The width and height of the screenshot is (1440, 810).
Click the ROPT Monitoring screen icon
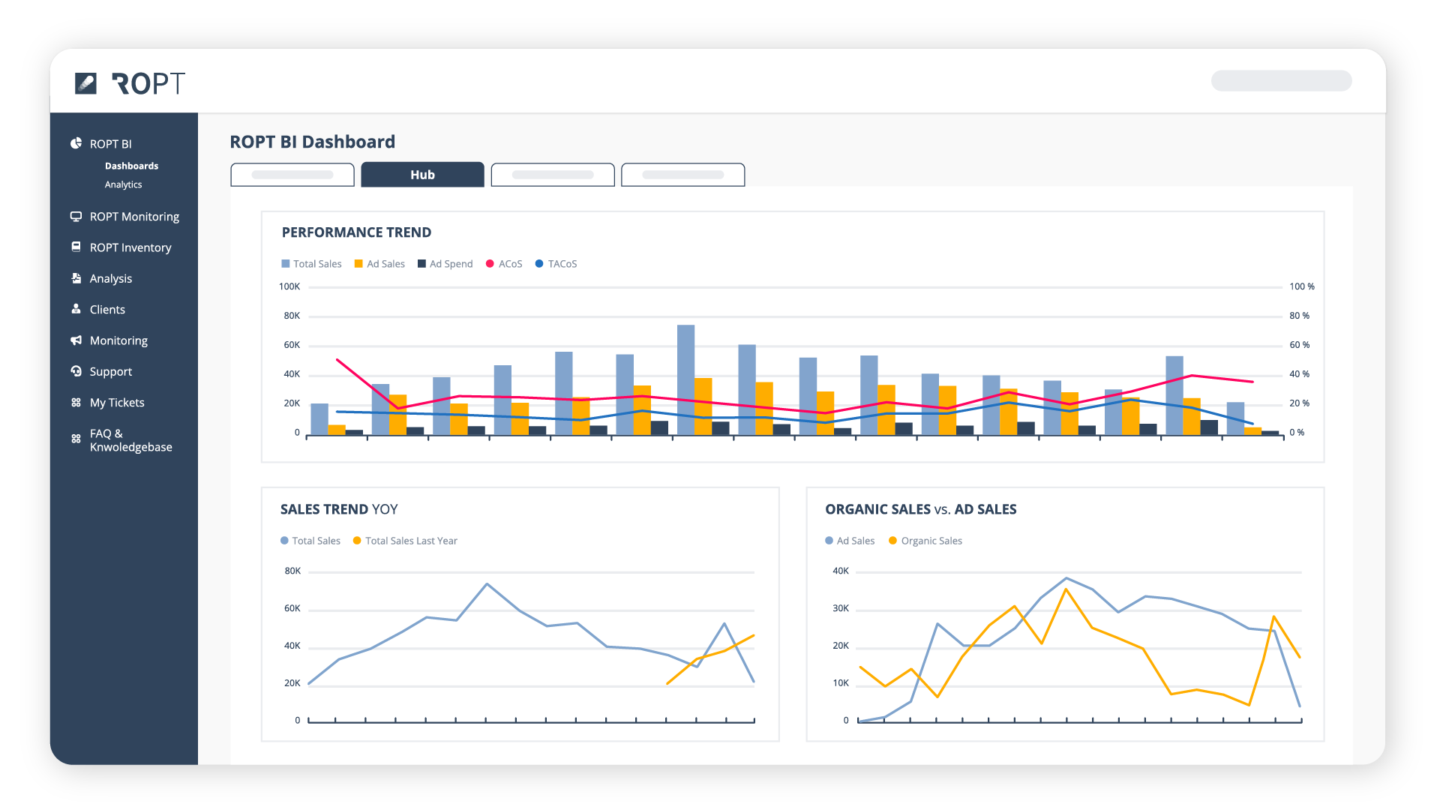(x=76, y=216)
